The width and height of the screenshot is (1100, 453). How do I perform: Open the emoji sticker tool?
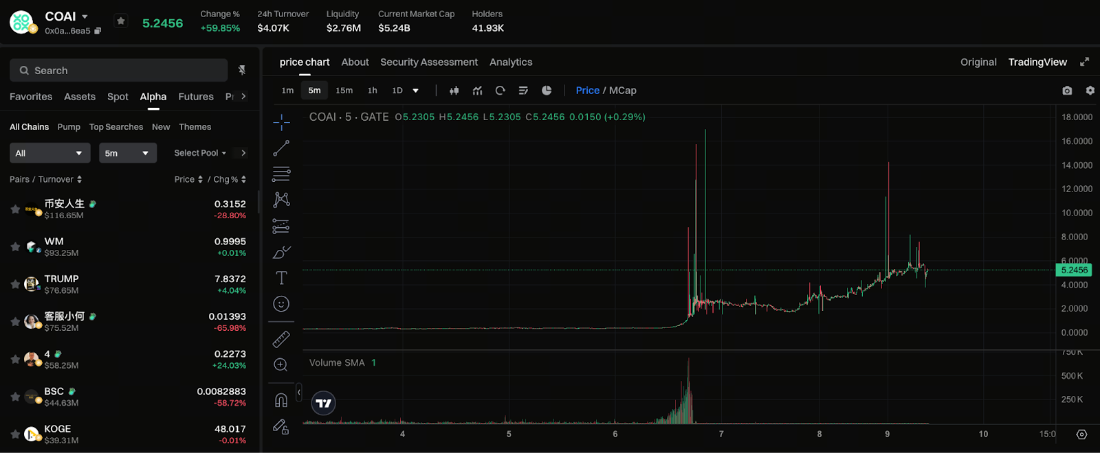pyautogui.click(x=281, y=304)
